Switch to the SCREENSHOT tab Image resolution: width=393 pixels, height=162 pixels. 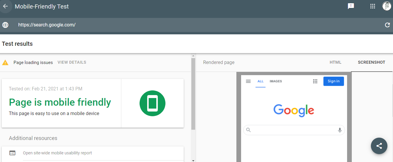(372, 62)
